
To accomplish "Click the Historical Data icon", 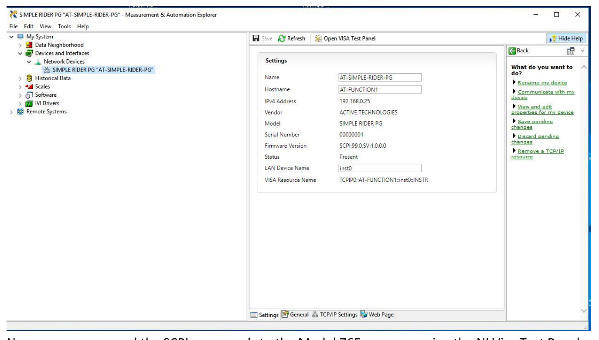I will click(x=29, y=78).
